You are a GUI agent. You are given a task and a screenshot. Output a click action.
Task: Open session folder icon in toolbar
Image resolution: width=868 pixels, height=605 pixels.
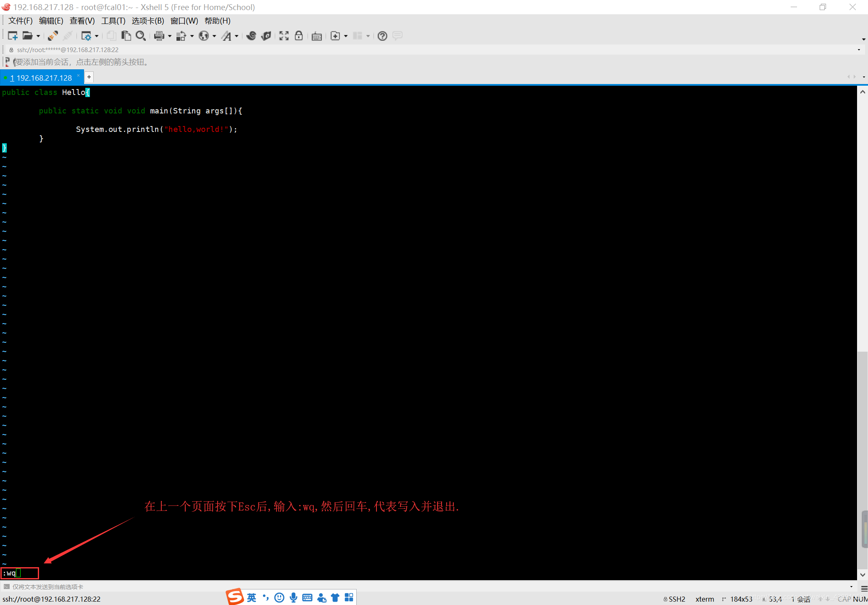coord(27,36)
